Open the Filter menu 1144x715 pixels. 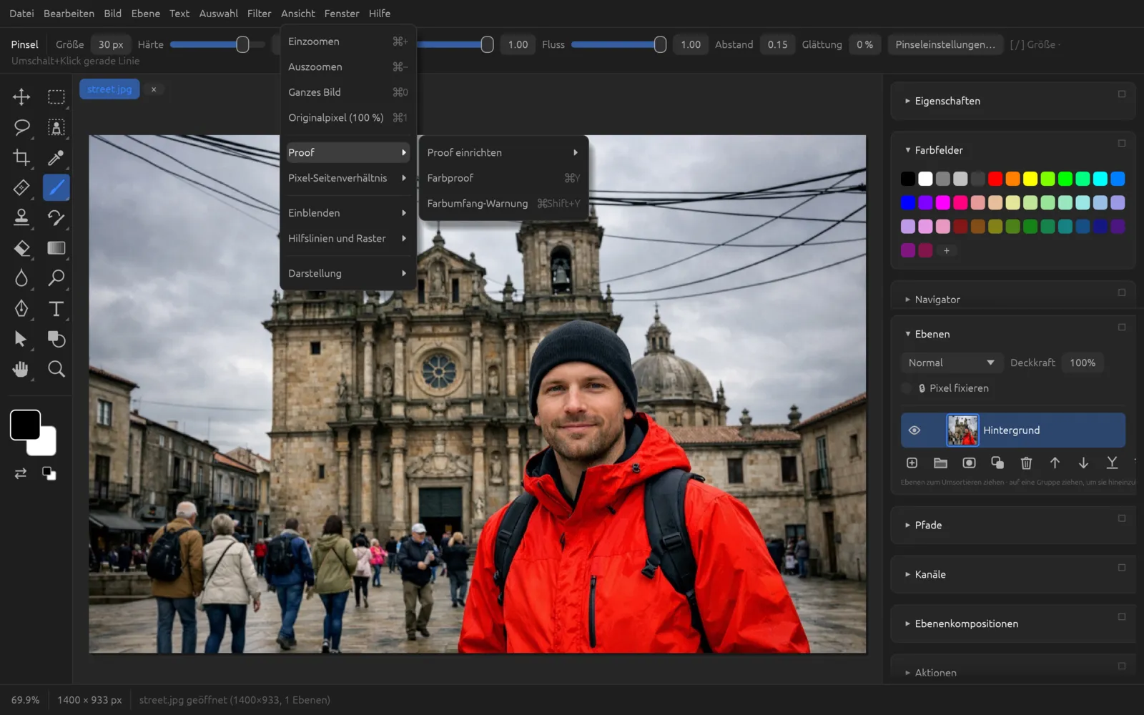tap(259, 14)
